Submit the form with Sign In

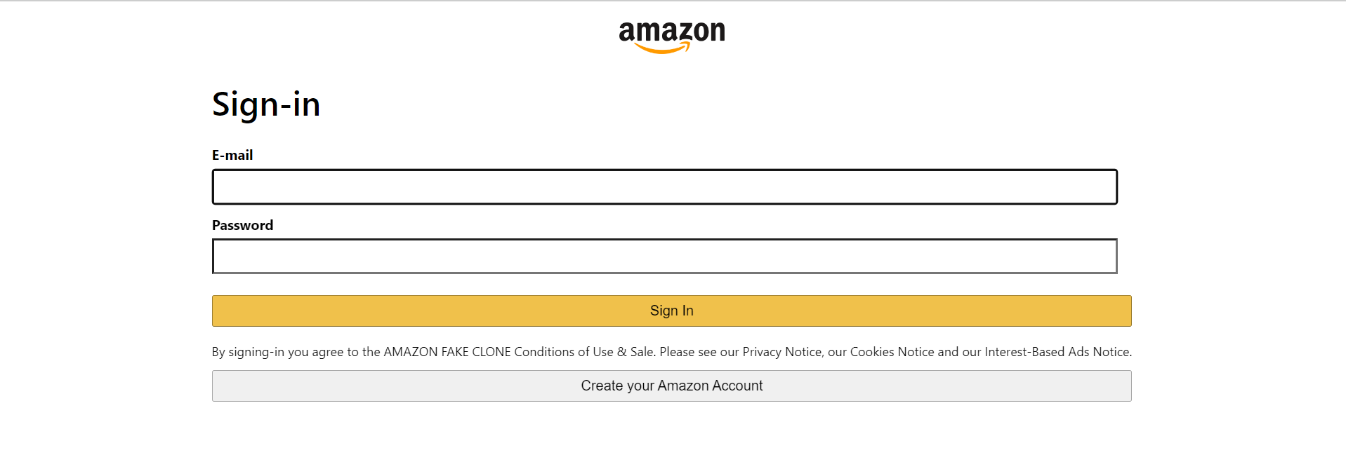pyautogui.click(x=671, y=311)
